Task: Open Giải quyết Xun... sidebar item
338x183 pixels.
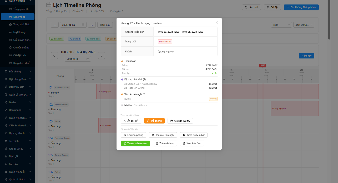Action: pyautogui.click(x=18, y=40)
